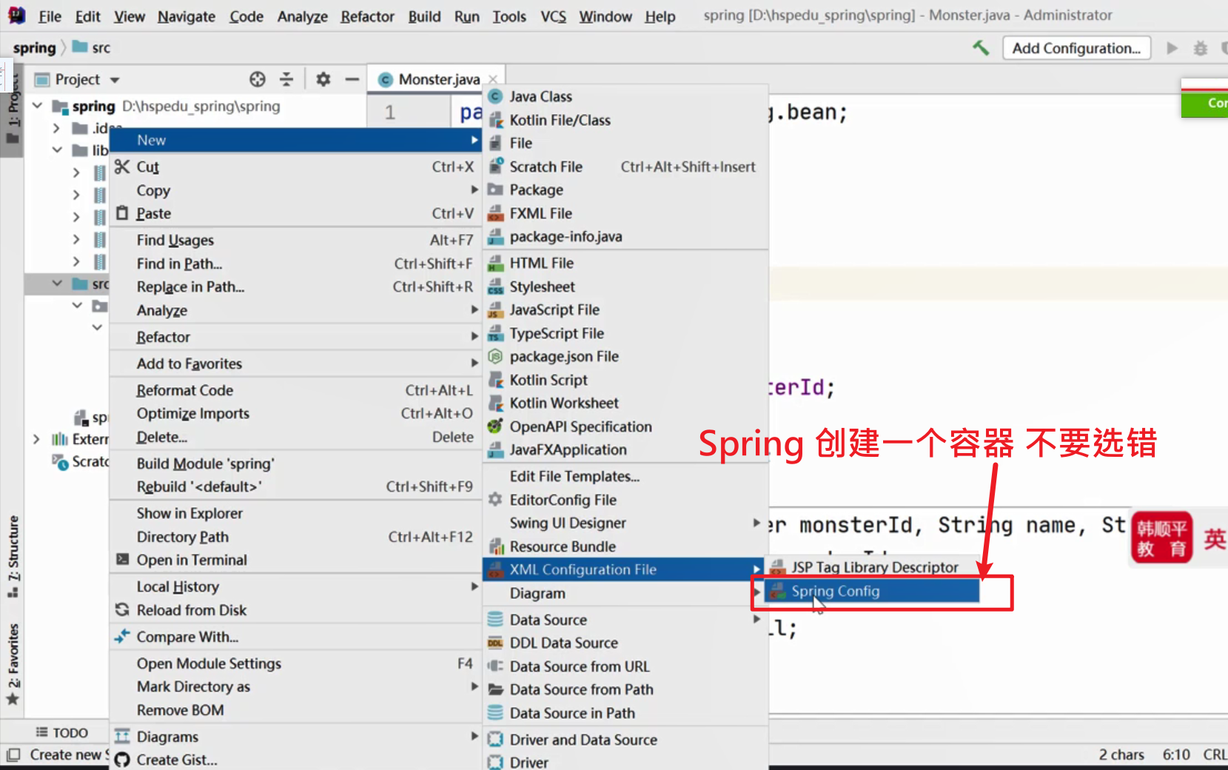This screenshot has height=770, width=1228.
Task: Select Spring Config in submenu
Action: [x=873, y=591]
